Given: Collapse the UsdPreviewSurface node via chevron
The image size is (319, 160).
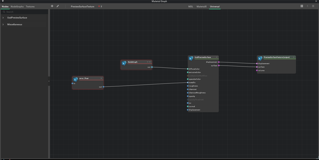Looking at the screenshot, I should click(217, 57).
